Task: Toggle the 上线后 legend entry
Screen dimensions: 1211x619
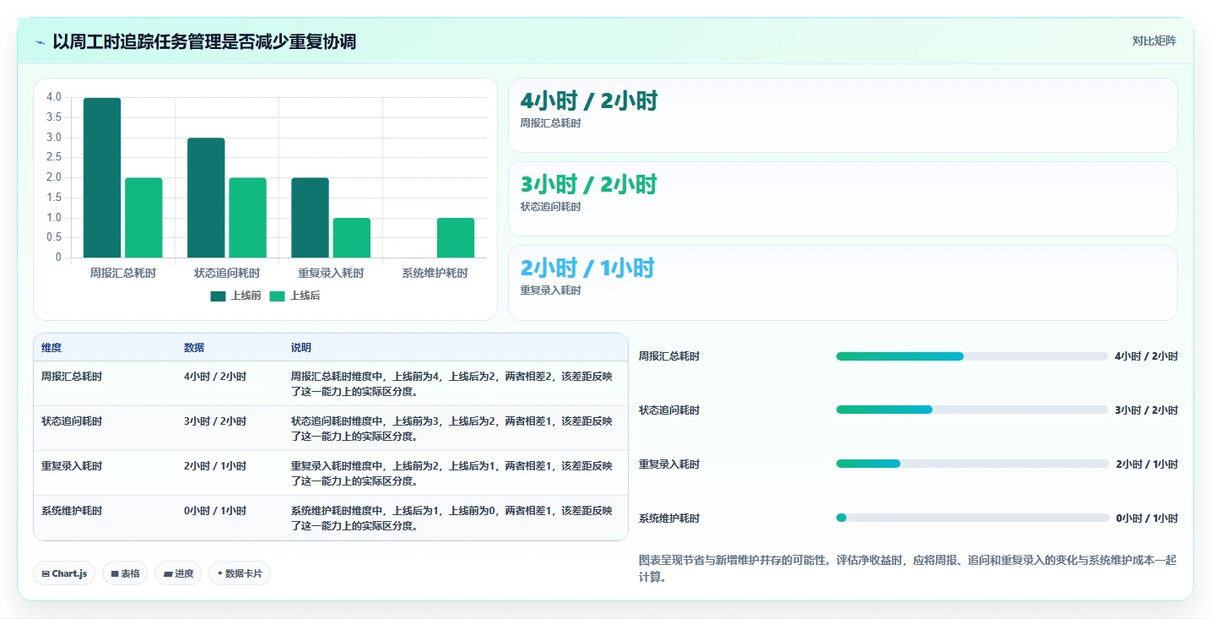Action: [x=295, y=296]
